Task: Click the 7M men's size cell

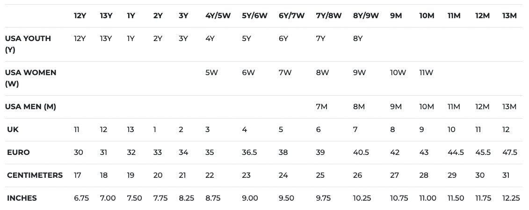Action: [321, 107]
